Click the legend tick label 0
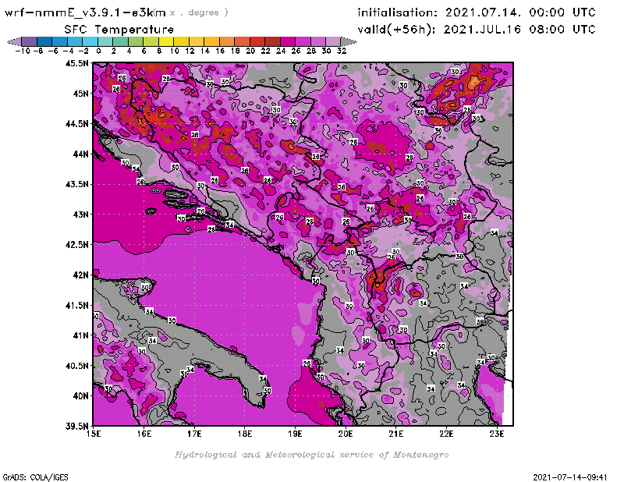The width and height of the screenshot is (624, 482). [x=98, y=51]
